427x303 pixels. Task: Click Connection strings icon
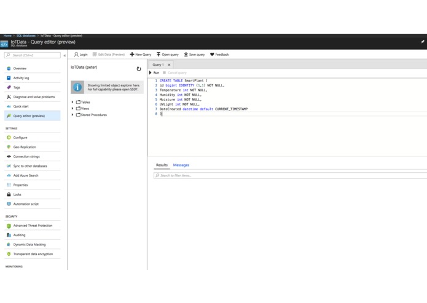pyautogui.click(x=9, y=156)
